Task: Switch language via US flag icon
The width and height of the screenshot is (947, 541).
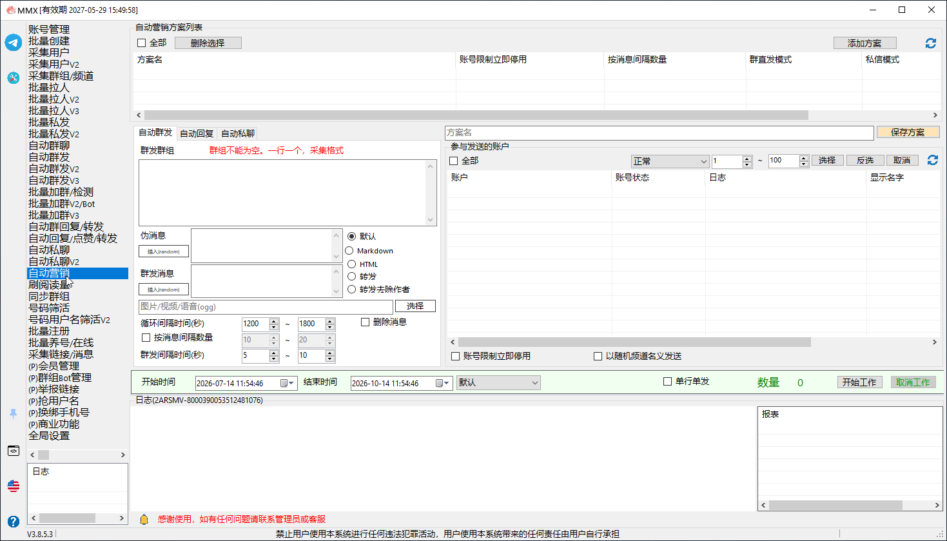Action: click(x=13, y=486)
